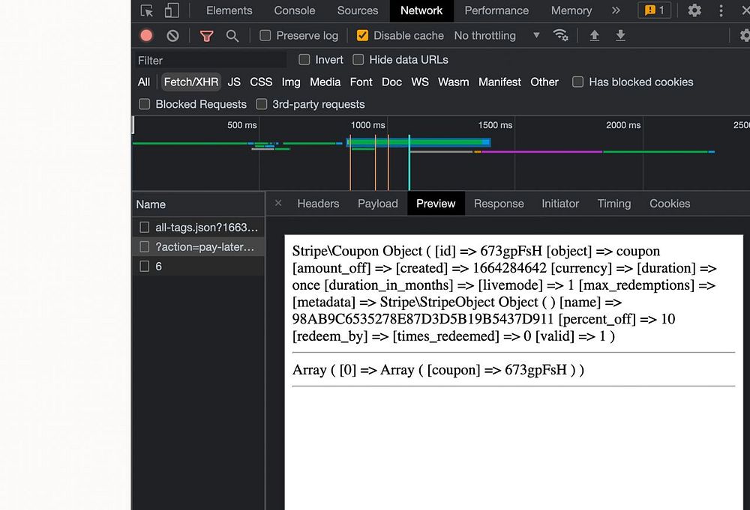Export HAR file download arrow icon

620,35
